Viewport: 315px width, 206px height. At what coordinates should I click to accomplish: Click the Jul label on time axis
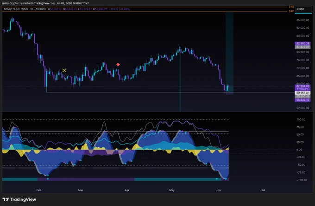(263, 190)
